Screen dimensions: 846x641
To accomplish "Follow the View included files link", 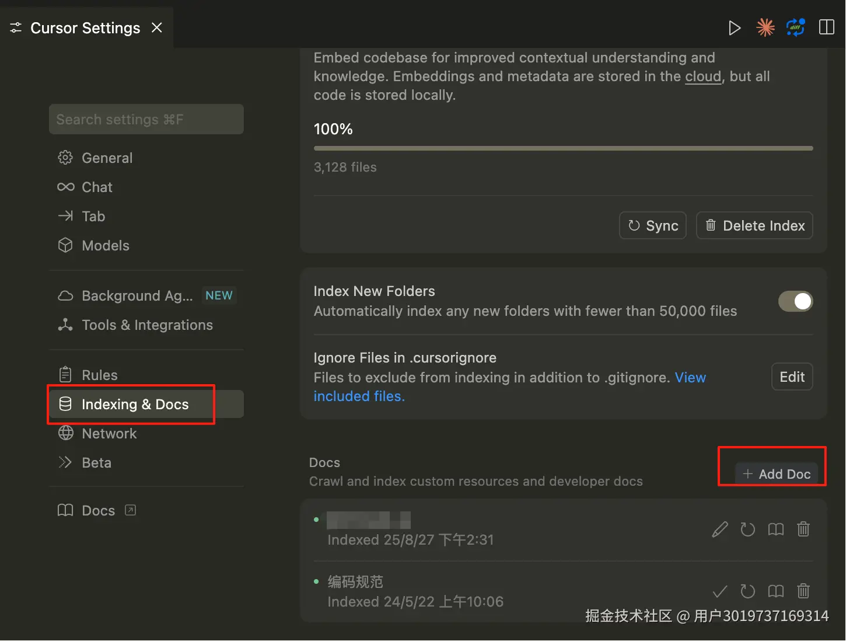I will pos(359,396).
